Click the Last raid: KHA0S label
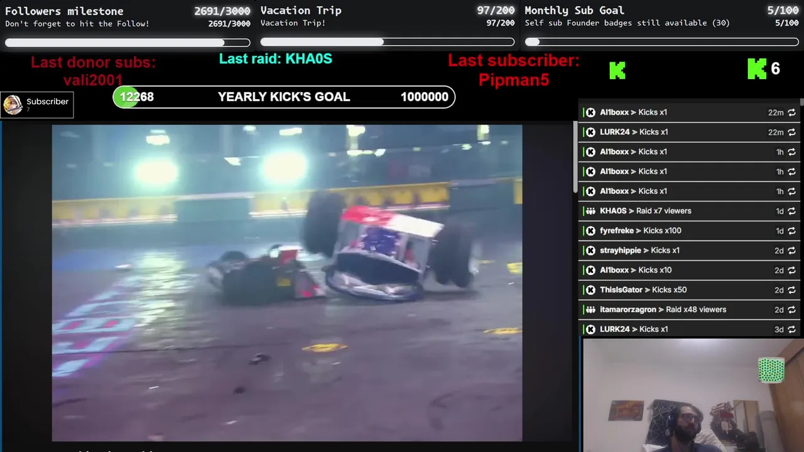 pos(275,59)
